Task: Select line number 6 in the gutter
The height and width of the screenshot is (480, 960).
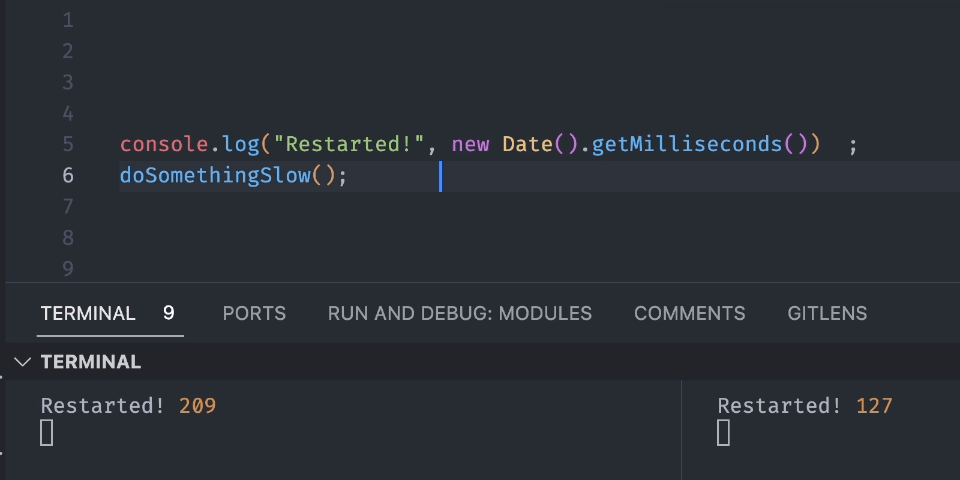Action: 68,176
